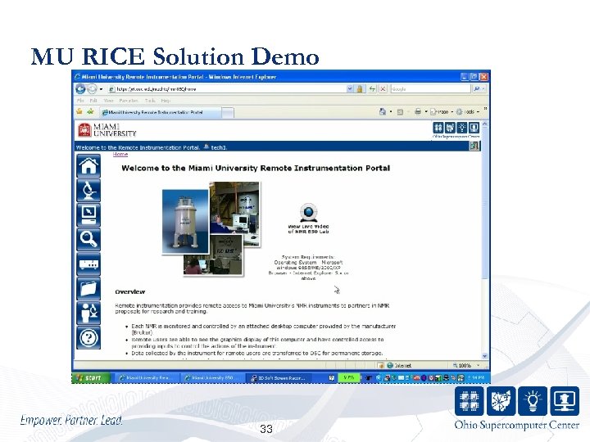Follow the Home breadcrumb link
590x442 pixels.
tap(120, 154)
